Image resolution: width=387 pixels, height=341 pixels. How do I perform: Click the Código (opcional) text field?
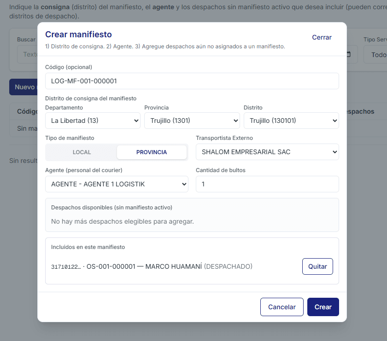pyautogui.click(x=192, y=81)
